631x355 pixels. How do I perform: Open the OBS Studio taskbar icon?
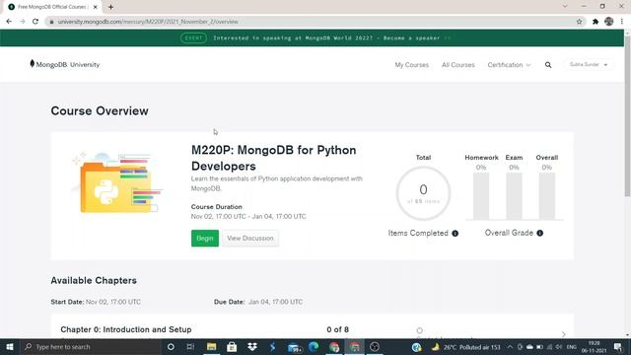(x=375, y=346)
